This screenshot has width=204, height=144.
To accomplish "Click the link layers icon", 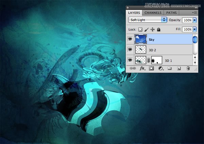I will [x=132, y=68].
